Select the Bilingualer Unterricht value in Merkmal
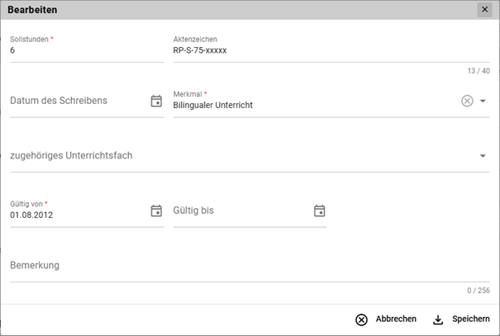Screen dimensions: 500x336 click(x=212, y=106)
